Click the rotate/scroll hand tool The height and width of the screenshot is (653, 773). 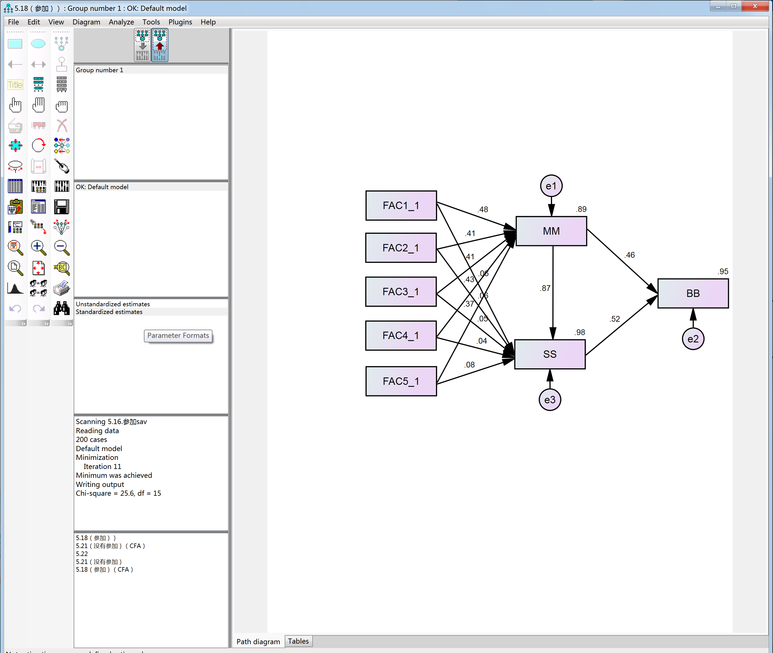pyautogui.click(x=38, y=106)
